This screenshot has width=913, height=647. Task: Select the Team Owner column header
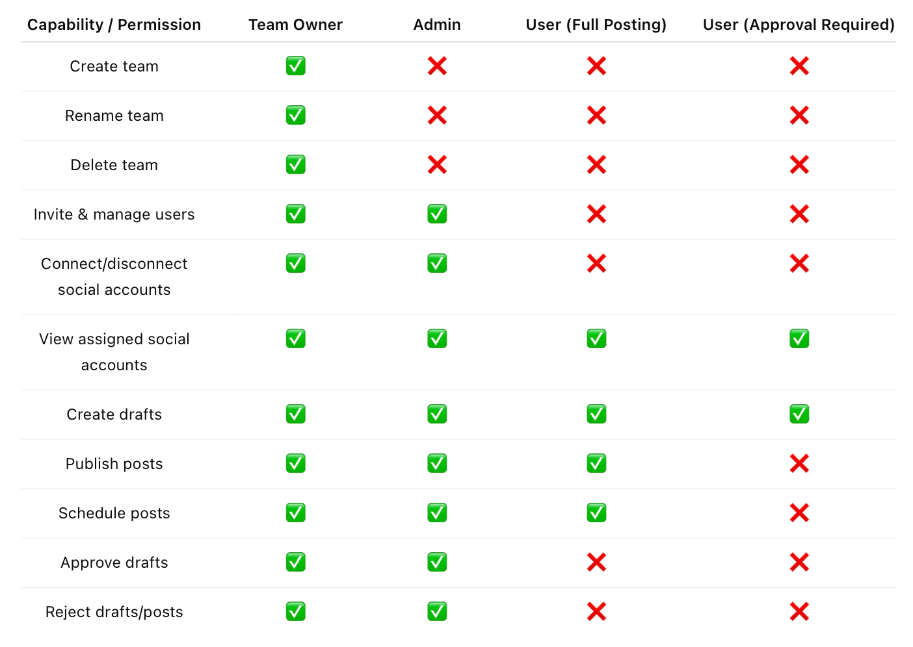(296, 25)
